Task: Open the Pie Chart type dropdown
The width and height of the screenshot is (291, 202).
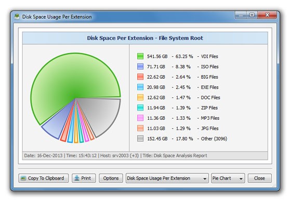Action: (x=228, y=178)
